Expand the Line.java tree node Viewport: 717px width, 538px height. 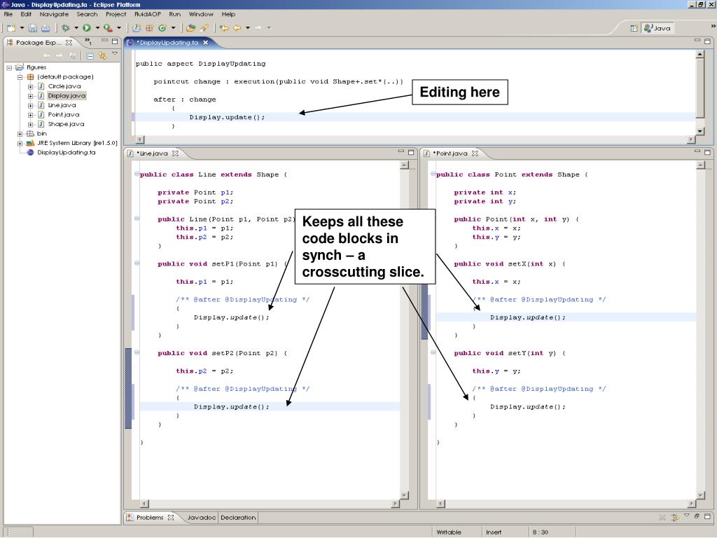30,105
